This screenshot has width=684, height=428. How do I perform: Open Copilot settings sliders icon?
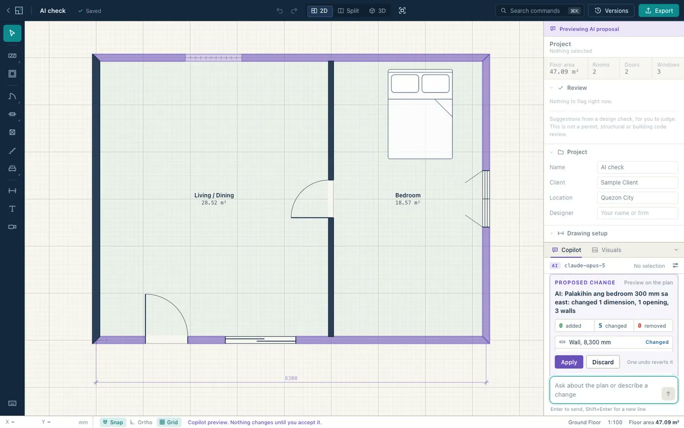tap(675, 266)
